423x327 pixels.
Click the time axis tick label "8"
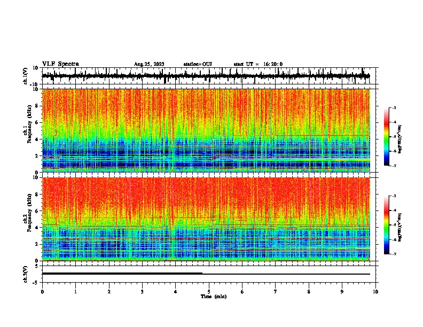(309, 292)
